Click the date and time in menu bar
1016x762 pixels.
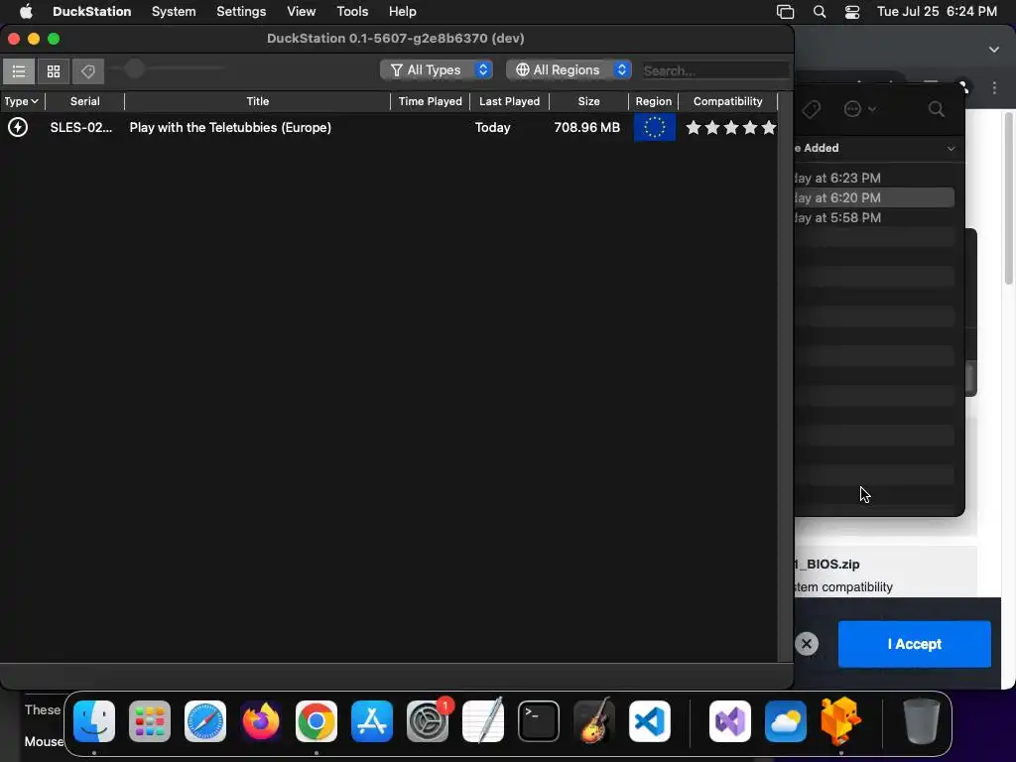(x=937, y=12)
